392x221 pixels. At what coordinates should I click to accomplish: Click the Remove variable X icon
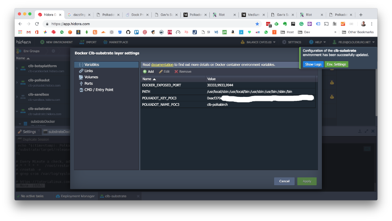click(x=176, y=71)
